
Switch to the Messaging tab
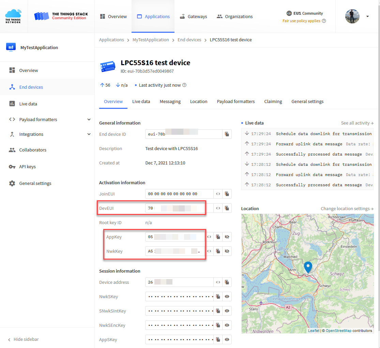pos(170,102)
